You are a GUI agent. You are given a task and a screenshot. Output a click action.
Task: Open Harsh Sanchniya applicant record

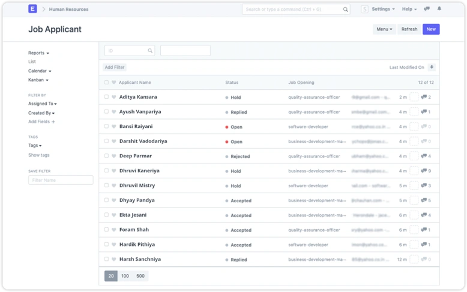coord(140,259)
